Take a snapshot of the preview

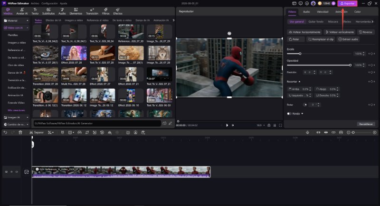click(x=269, y=125)
